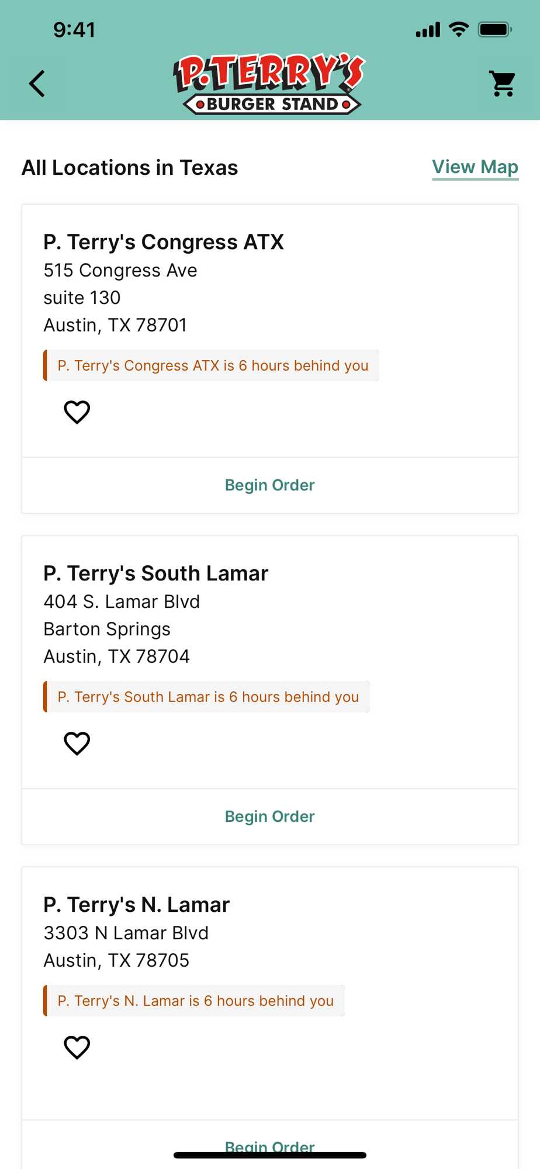Tap the 3303 N Lamar Blvd address
540x1169 pixels.
pyautogui.click(x=126, y=933)
